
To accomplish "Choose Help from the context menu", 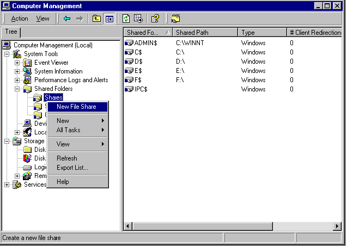I will (78, 182).
